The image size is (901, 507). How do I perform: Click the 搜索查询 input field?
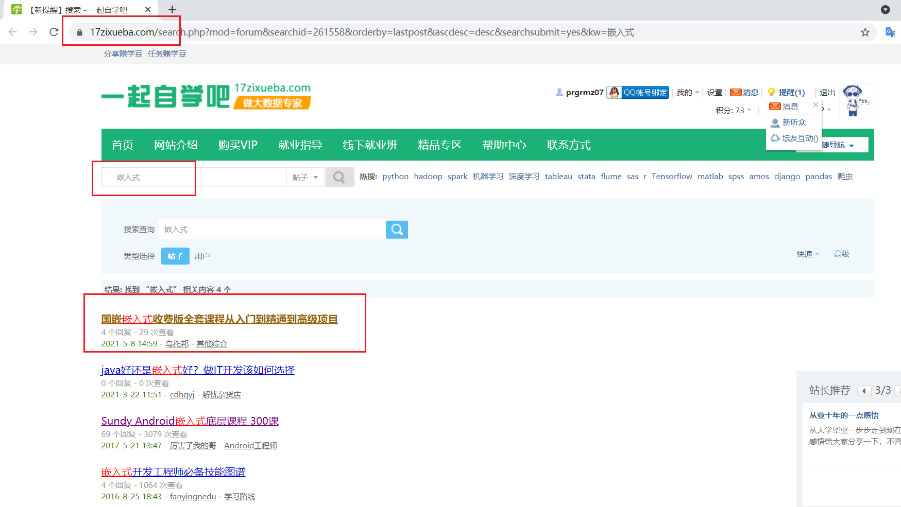(271, 230)
